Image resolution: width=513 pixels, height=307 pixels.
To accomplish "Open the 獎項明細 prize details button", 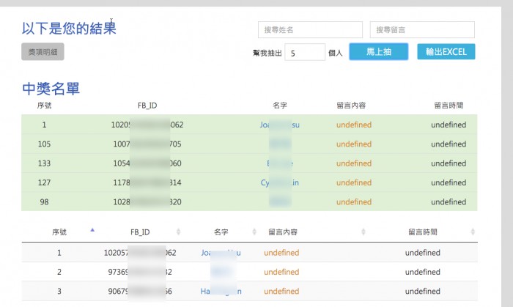I will click(43, 52).
